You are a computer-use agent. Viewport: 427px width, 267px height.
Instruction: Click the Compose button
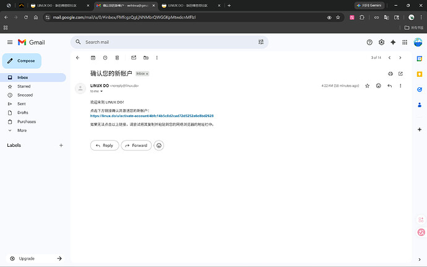22,61
